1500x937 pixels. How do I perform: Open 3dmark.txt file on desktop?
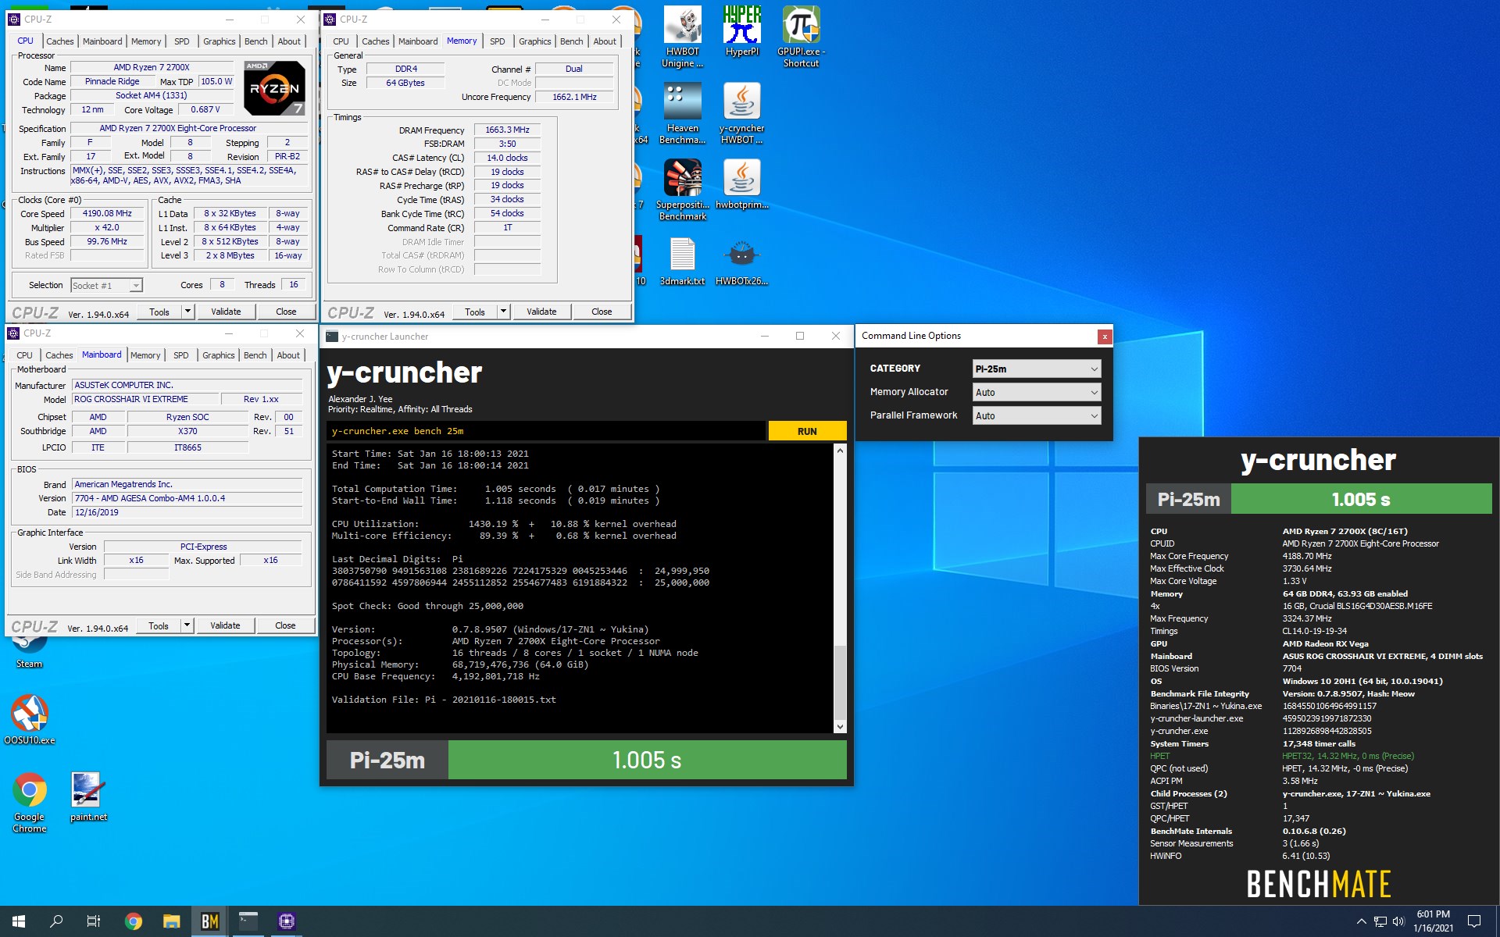click(682, 262)
